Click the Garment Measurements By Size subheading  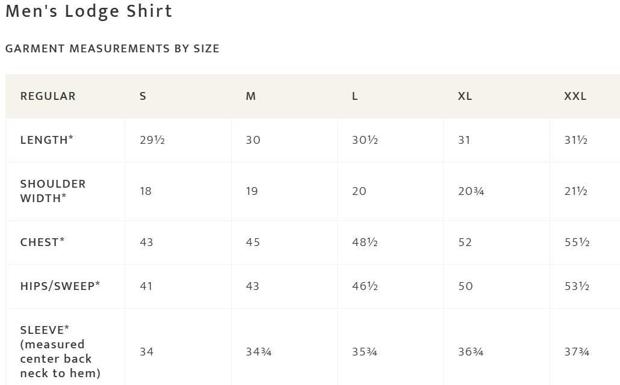pos(112,49)
